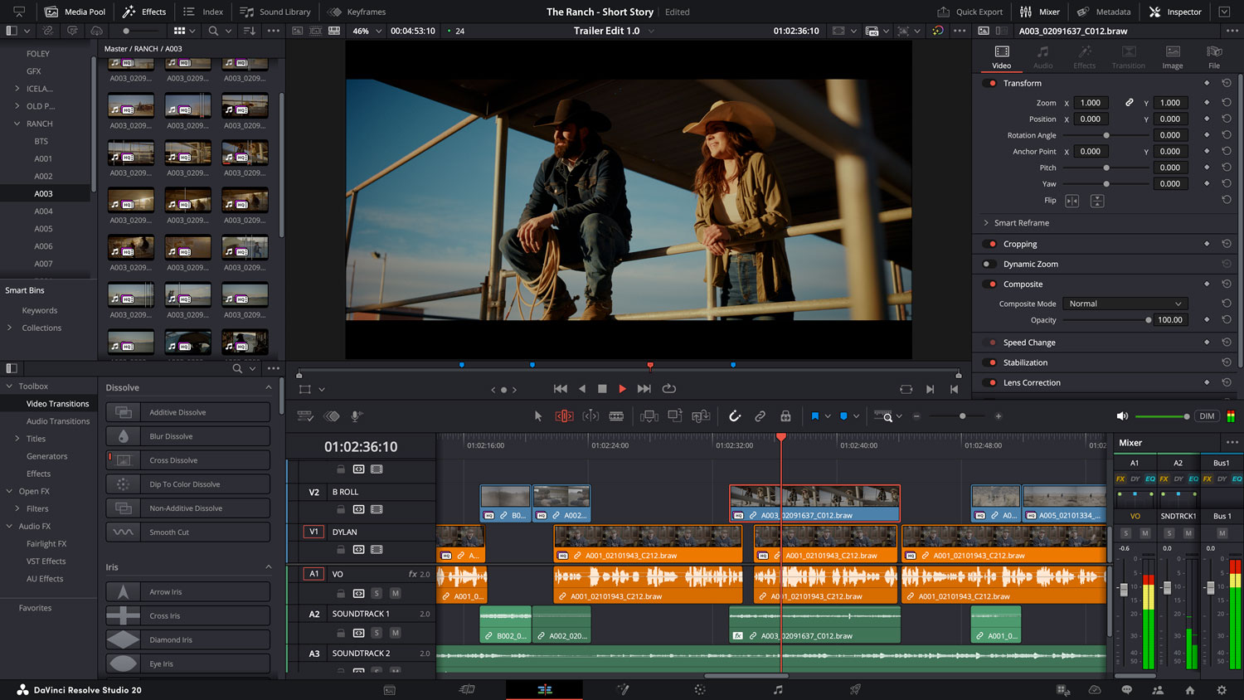The width and height of the screenshot is (1244, 700).
Task: Select Audio Transitions in the Toolbox
Action: [58, 421]
